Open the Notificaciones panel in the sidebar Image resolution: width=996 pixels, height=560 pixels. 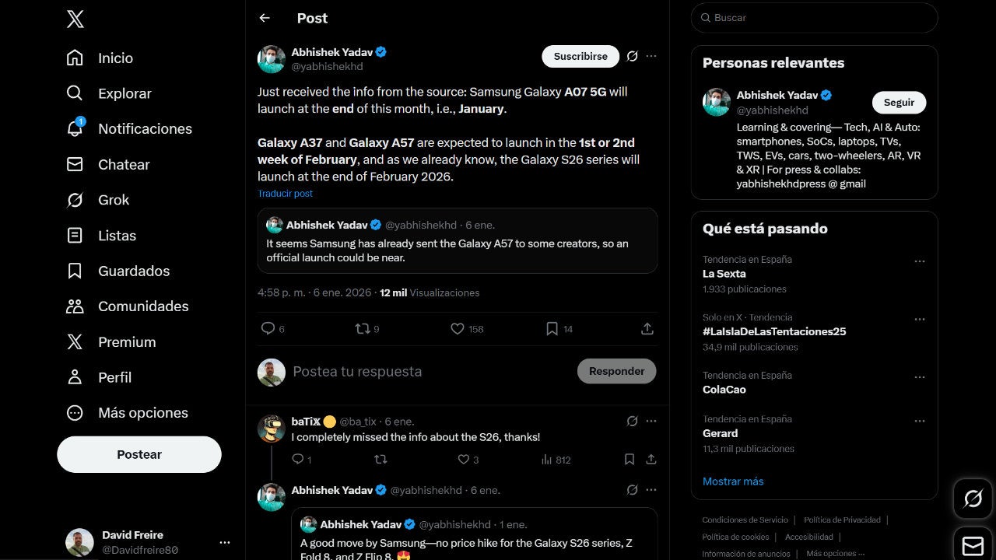(x=144, y=128)
